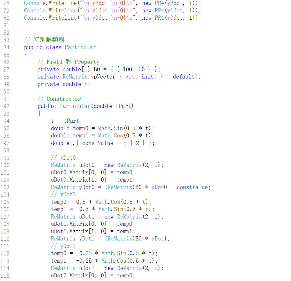Click 't = tPart;' statement on line 94
Image resolution: width=291 pixels, height=281 pixels.
[x=66, y=121]
